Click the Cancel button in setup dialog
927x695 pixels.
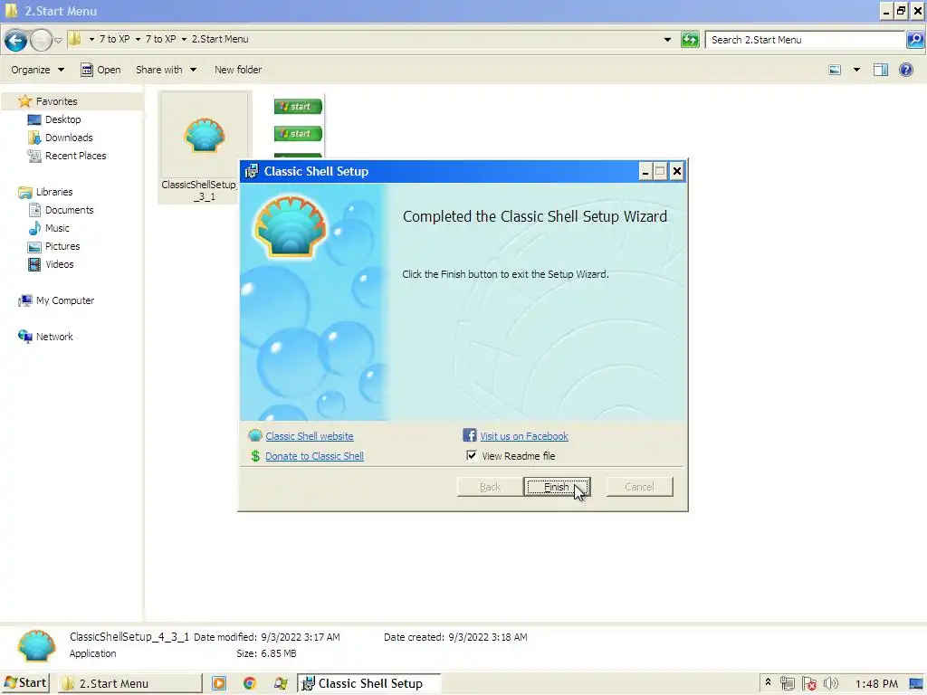639,487
